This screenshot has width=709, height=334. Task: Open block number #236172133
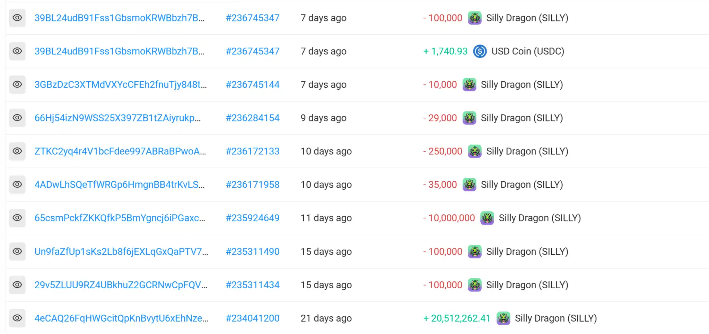coord(252,151)
